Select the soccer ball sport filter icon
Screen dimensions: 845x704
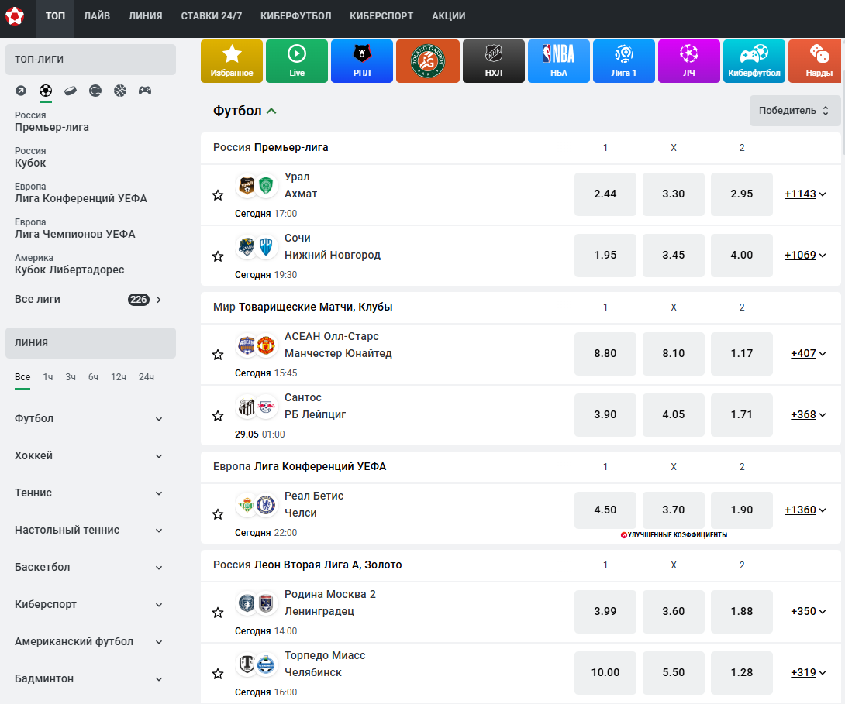point(46,91)
